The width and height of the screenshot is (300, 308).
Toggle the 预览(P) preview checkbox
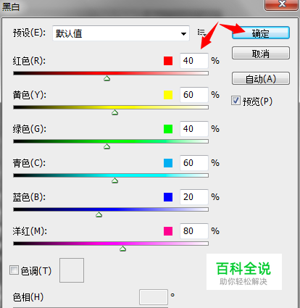(236, 101)
